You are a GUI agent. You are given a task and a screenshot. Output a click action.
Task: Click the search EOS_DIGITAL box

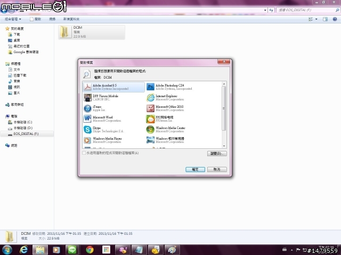point(307,10)
